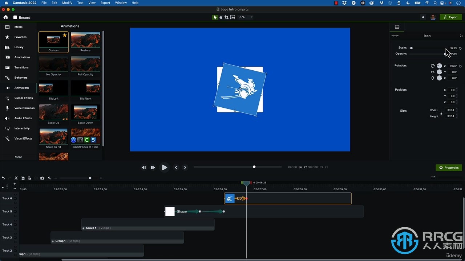This screenshot has width=465, height=261.
Task: Undo the last timeline action
Action: click(3, 178)
